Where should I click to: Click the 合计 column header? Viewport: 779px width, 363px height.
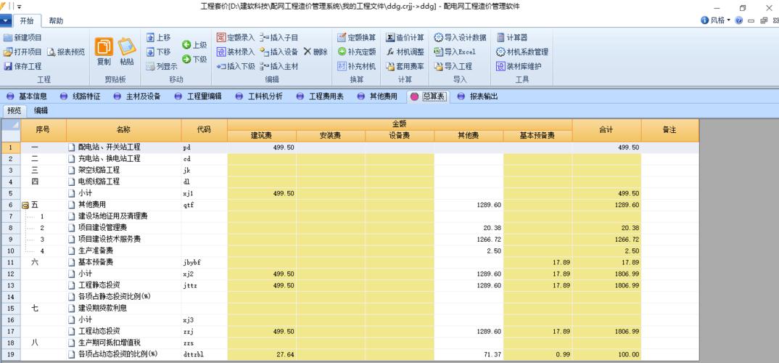click(x=606, y=130)
